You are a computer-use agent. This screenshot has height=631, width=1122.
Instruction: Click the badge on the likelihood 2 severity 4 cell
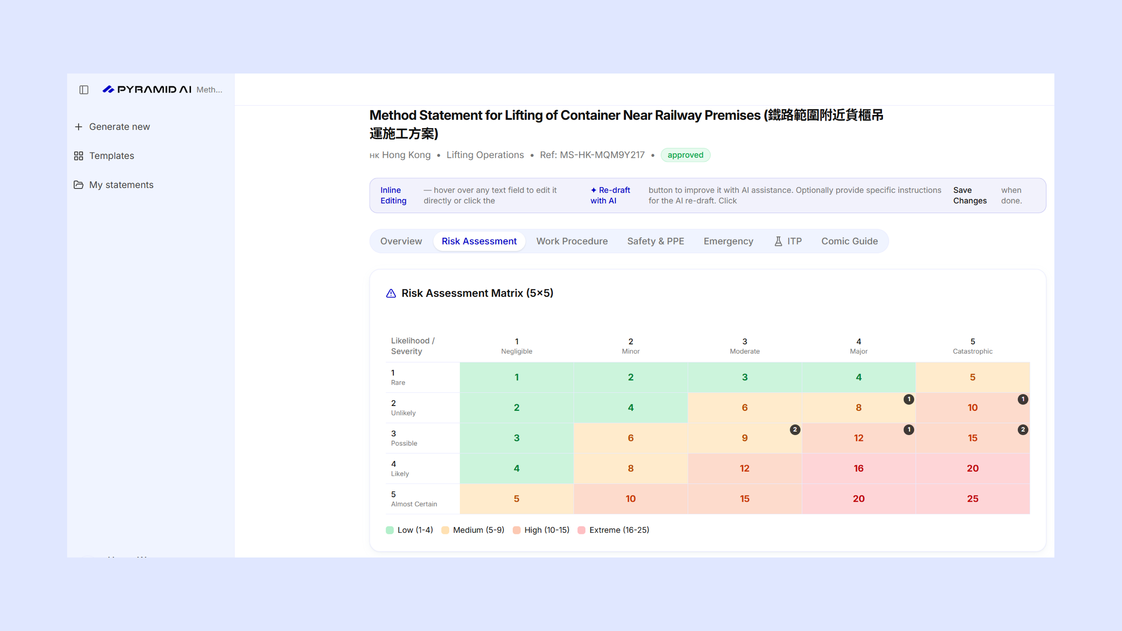[x=909, y=399]
